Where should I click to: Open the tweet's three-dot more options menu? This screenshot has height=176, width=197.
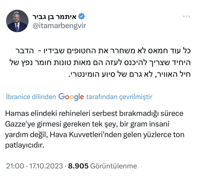click(186, 16)
